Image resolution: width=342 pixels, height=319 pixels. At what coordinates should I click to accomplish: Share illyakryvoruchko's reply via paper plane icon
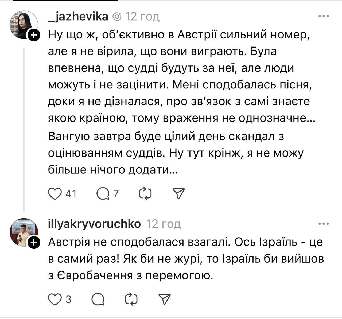(165, 299)
